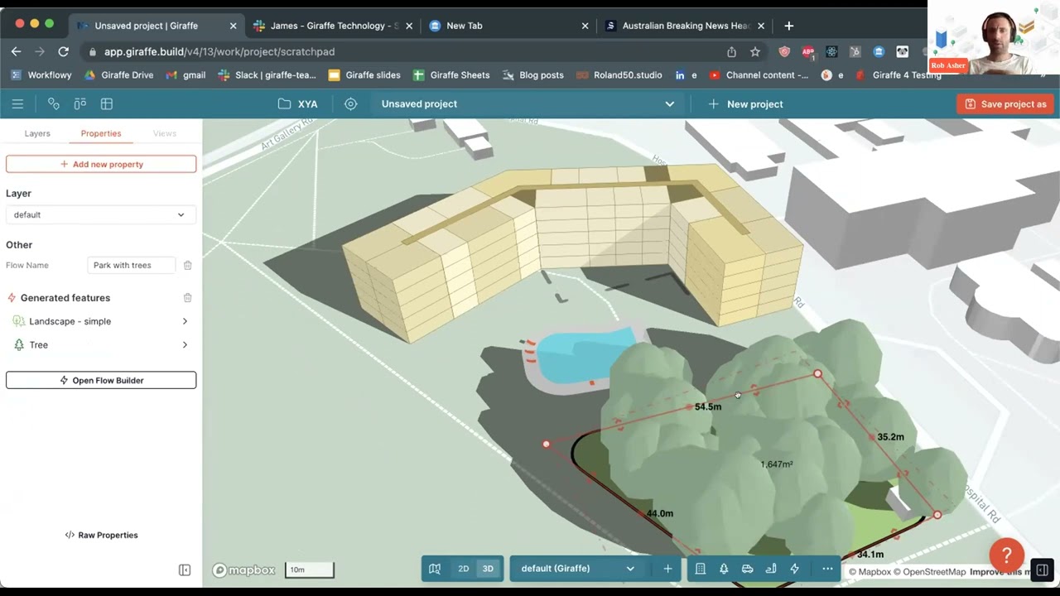Click the 44.0m edge length label
The width and height of the screenshot is (1060, 596).
659,513
